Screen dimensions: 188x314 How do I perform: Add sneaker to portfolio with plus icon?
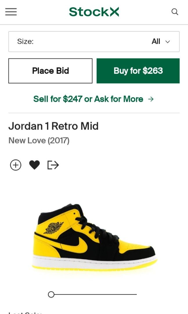[x=16, y=165]
